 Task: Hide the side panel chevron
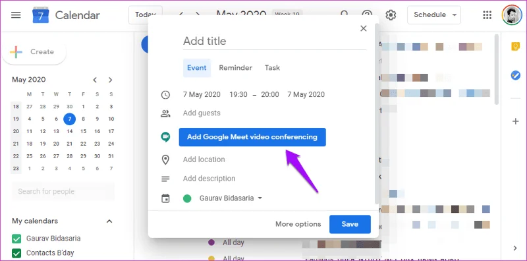click(515, 248)
